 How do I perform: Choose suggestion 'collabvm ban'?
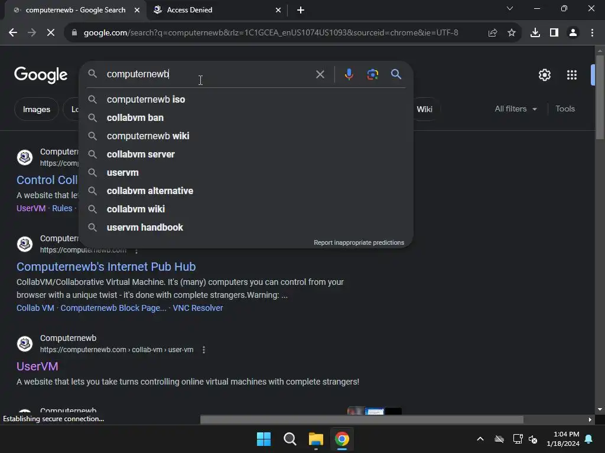tap(246, 118)
